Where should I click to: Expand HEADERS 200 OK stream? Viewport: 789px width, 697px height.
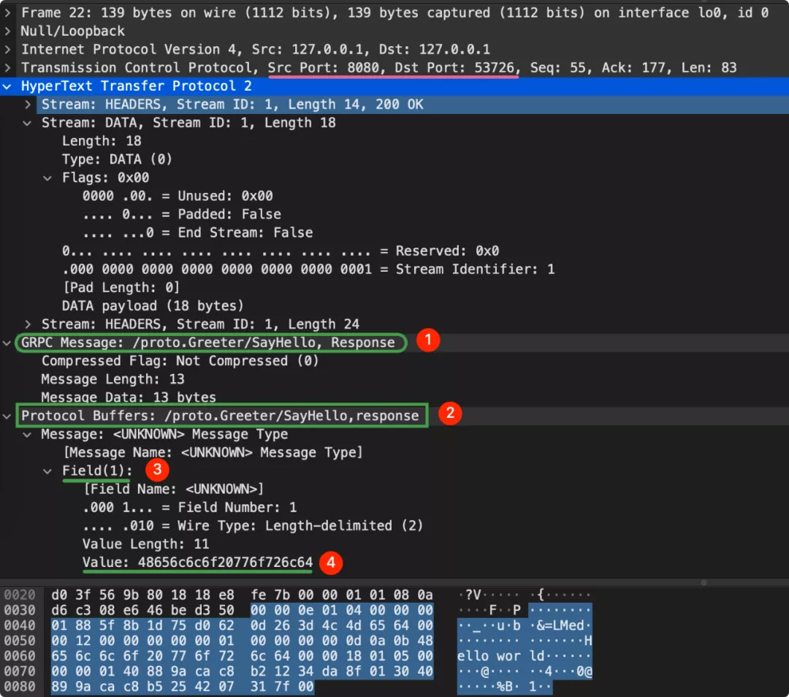click(x=28, y=104)
